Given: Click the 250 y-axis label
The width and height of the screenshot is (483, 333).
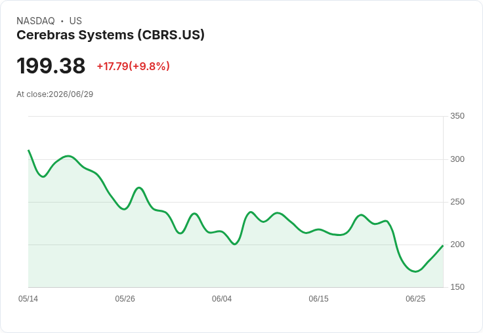Looking at the screenshot, I should click(457, 202).
